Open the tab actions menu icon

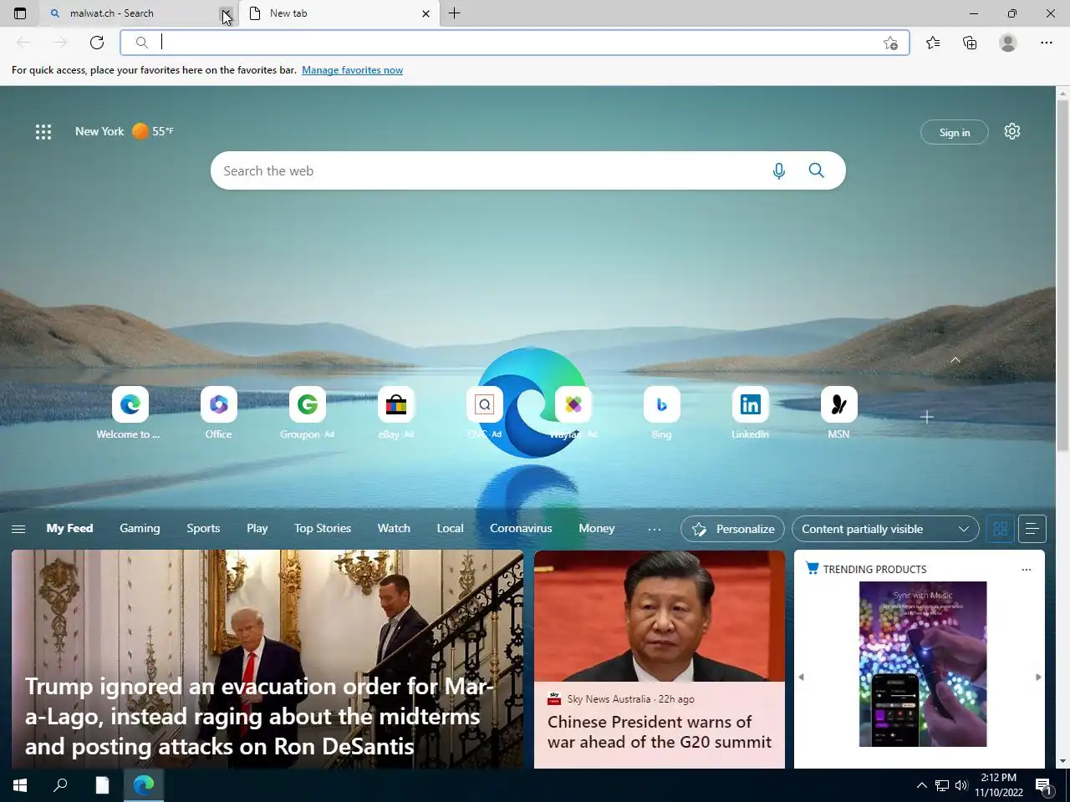20,13
